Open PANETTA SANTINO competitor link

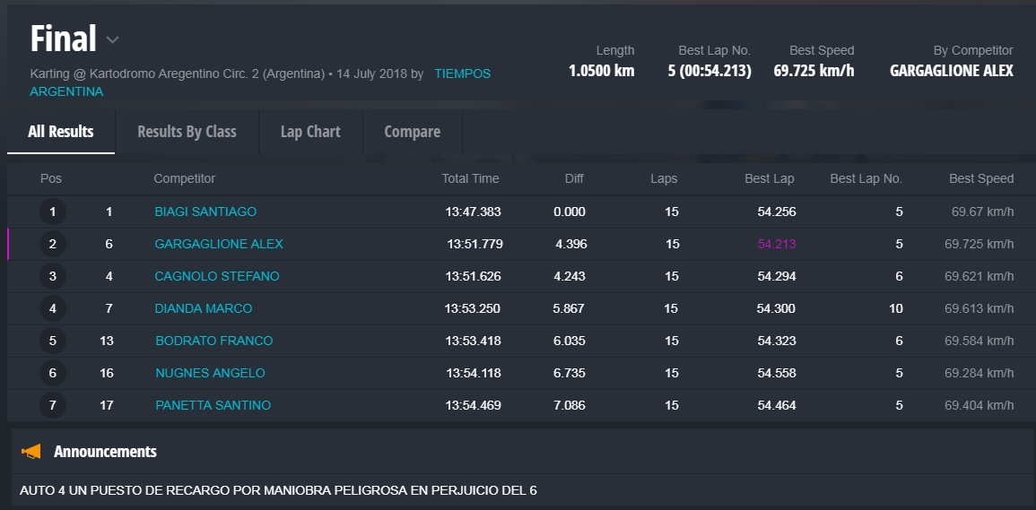coord(213,405)
